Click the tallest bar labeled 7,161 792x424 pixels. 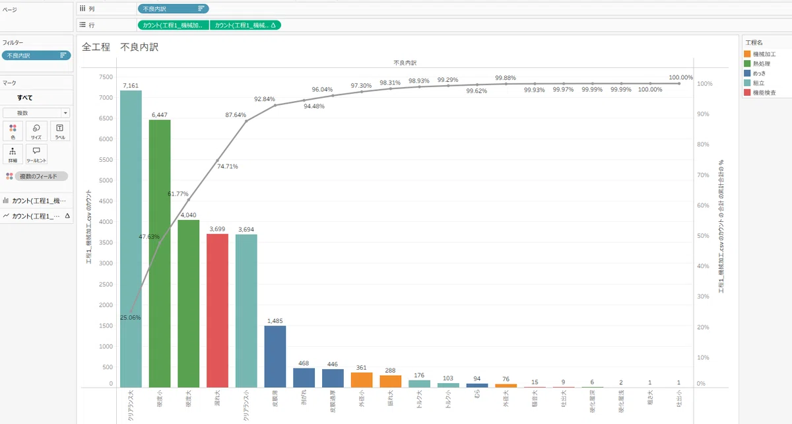point(131,239)
